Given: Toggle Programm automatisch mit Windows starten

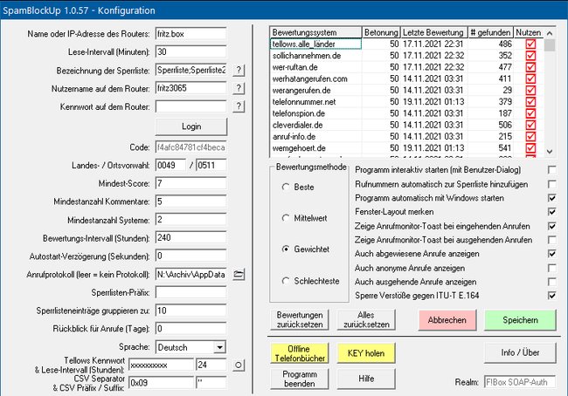Looking at the screenshot, I should click(x=551, y=198).
